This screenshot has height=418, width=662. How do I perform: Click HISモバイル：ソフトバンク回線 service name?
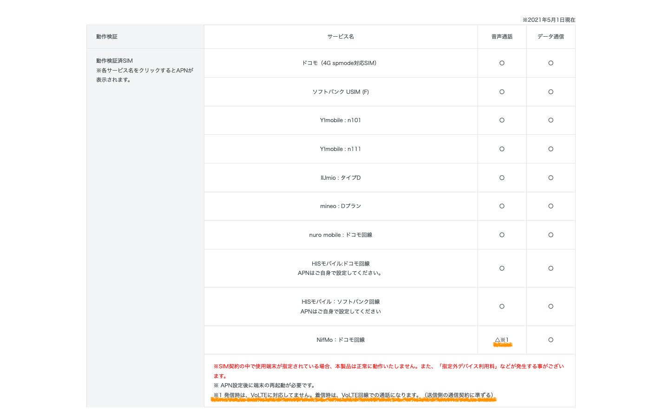pyautogui.click(x=340, y=302)
